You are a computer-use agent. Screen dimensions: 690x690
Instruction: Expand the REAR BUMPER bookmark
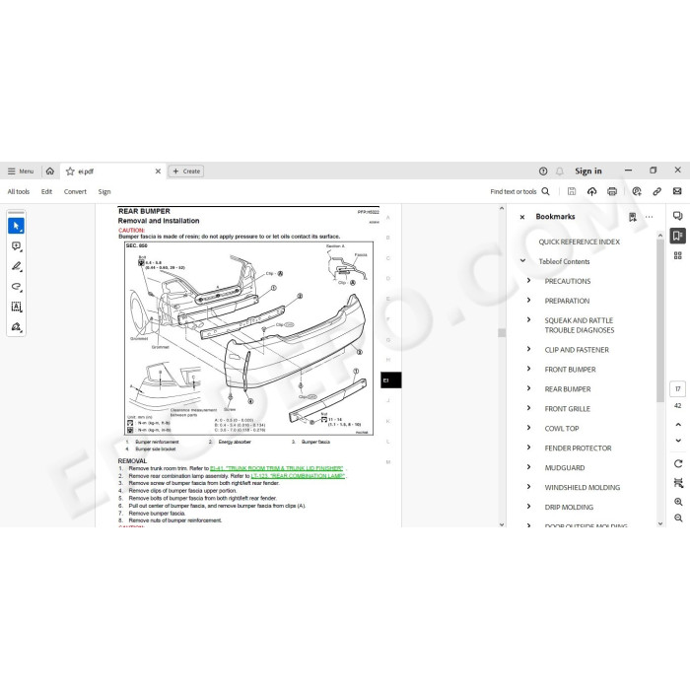(529, 388)
